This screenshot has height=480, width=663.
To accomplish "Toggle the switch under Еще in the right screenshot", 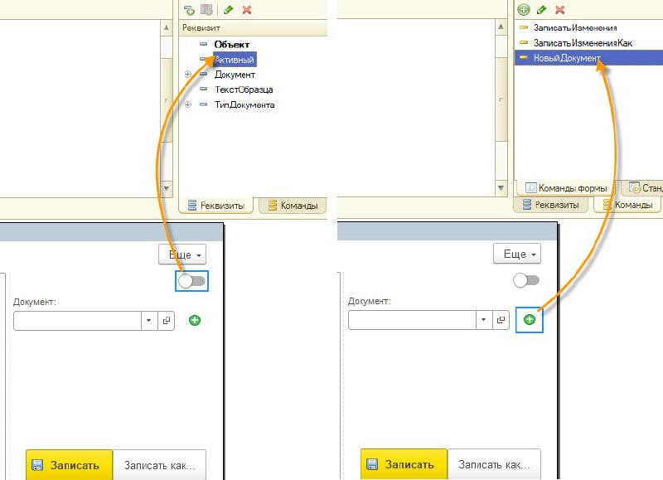I will 526,280.
